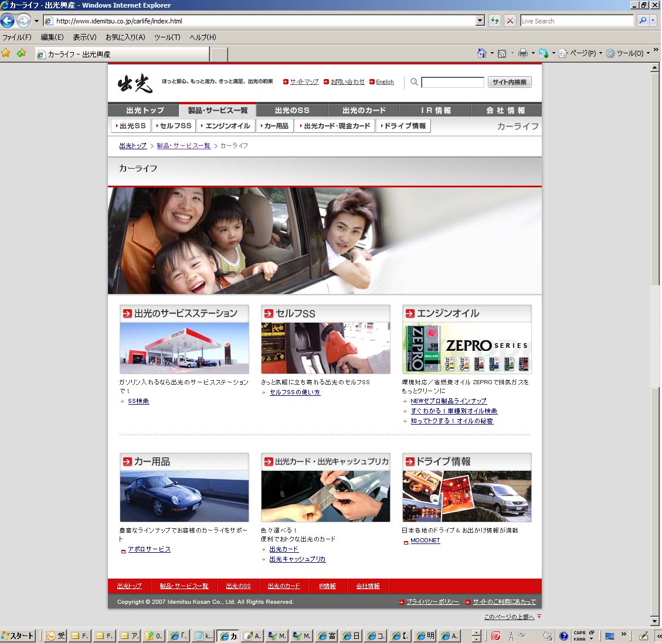The width and height of the screenshot is (662, 643).
Task: Open the プライバシーポリシー footer link
Action: coord(432,601)
